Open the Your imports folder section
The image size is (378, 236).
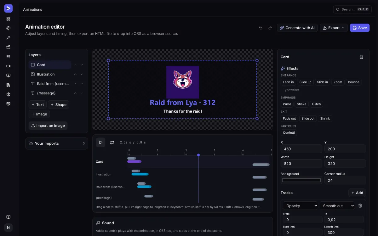pos(57,143)
